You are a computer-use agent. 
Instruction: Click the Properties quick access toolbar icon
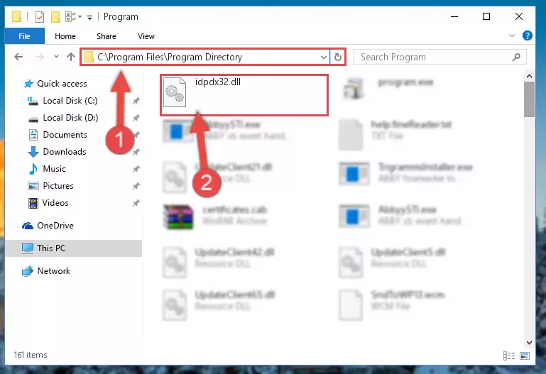click(x=40, y=17)
